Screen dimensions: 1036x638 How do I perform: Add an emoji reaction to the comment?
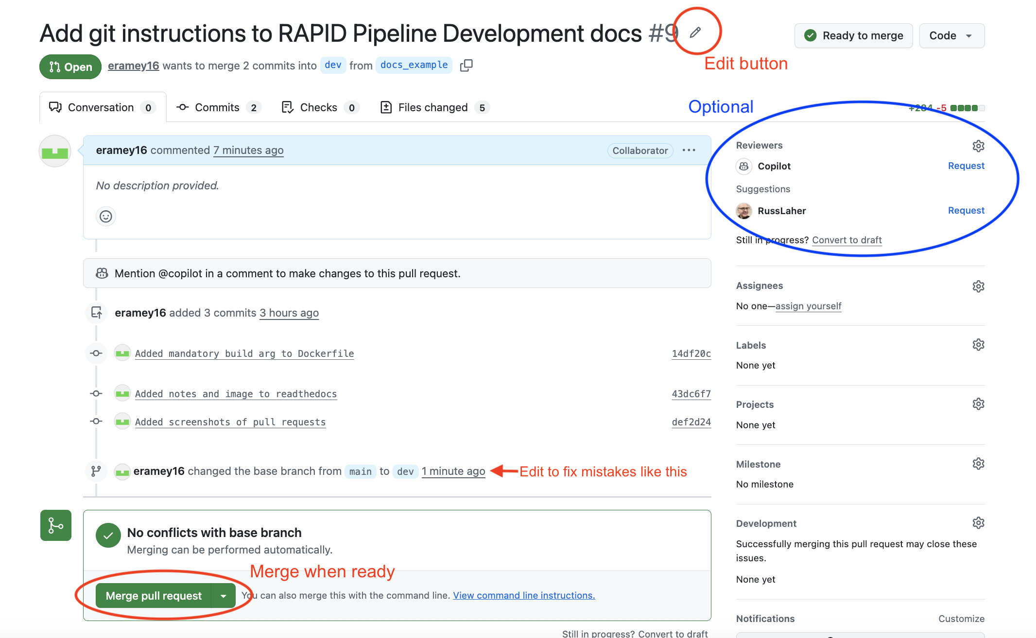pyautogui.click(x=106, y=216)
